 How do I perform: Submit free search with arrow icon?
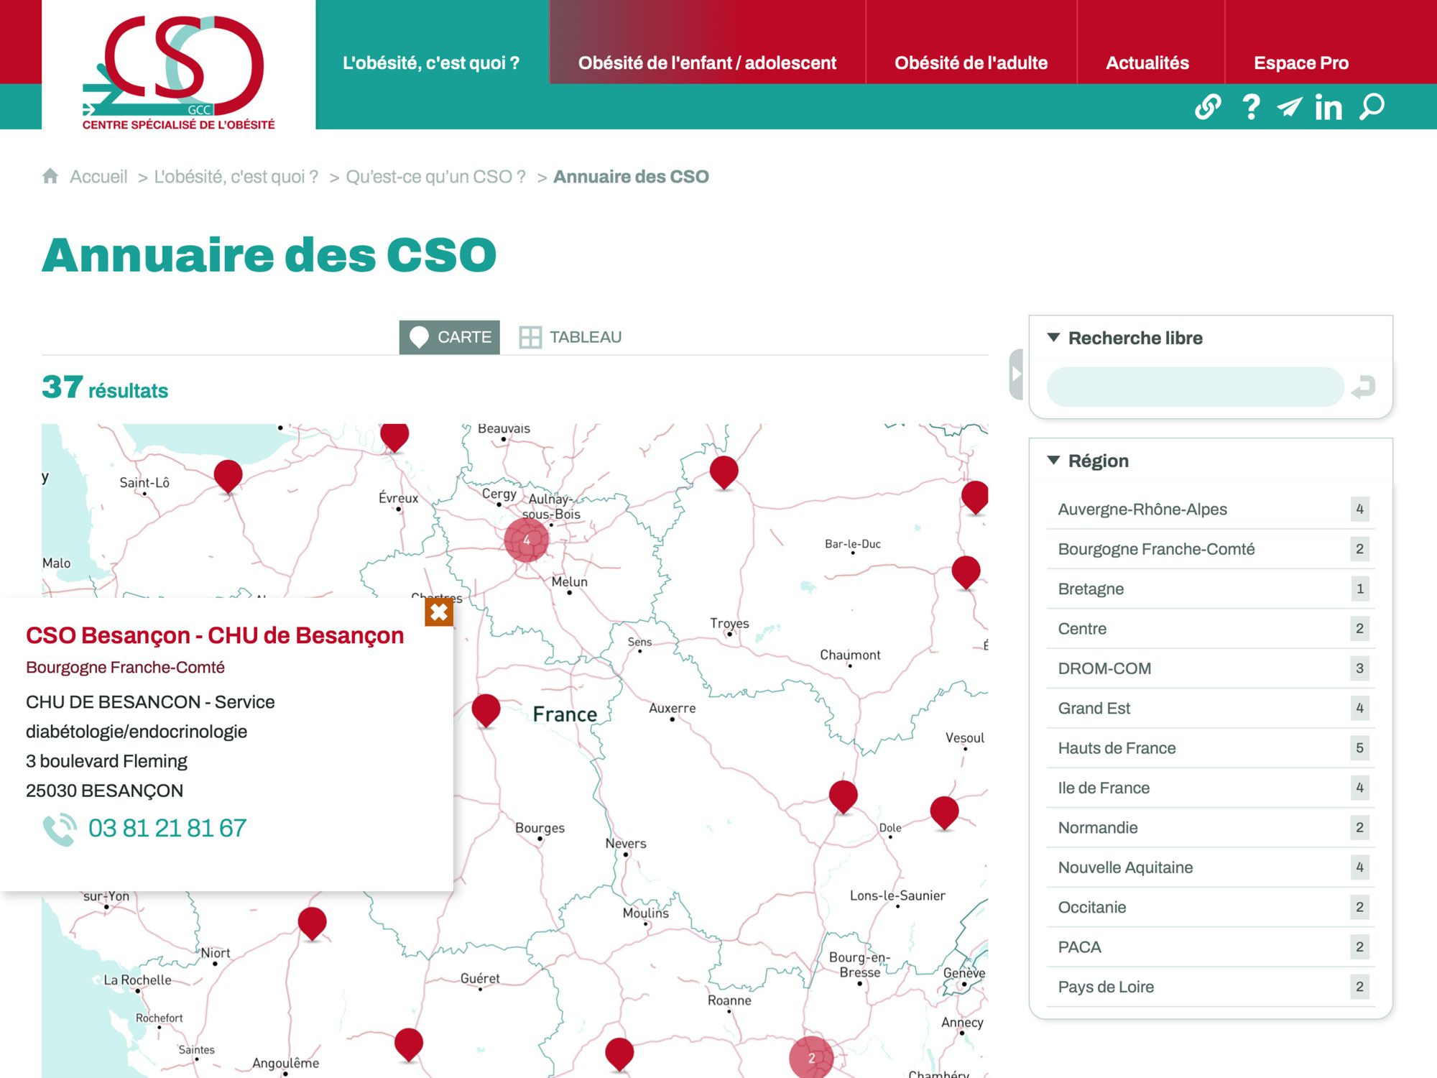click(x=1363, y=387)
